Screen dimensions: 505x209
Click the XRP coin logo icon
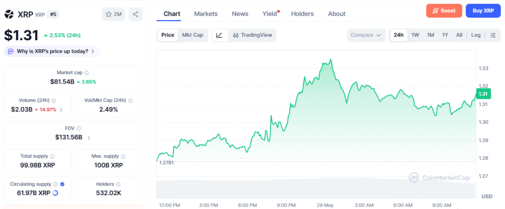[x=9, y=14]
